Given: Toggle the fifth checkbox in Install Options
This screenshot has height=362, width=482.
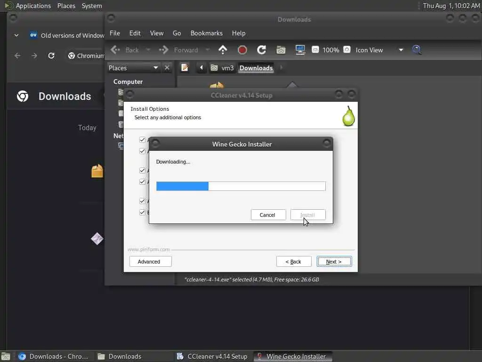Looking at the screenshot, I should pos(142,201).
